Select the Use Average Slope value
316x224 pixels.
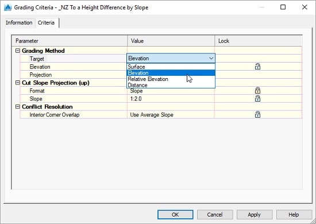tap(171, 115)
